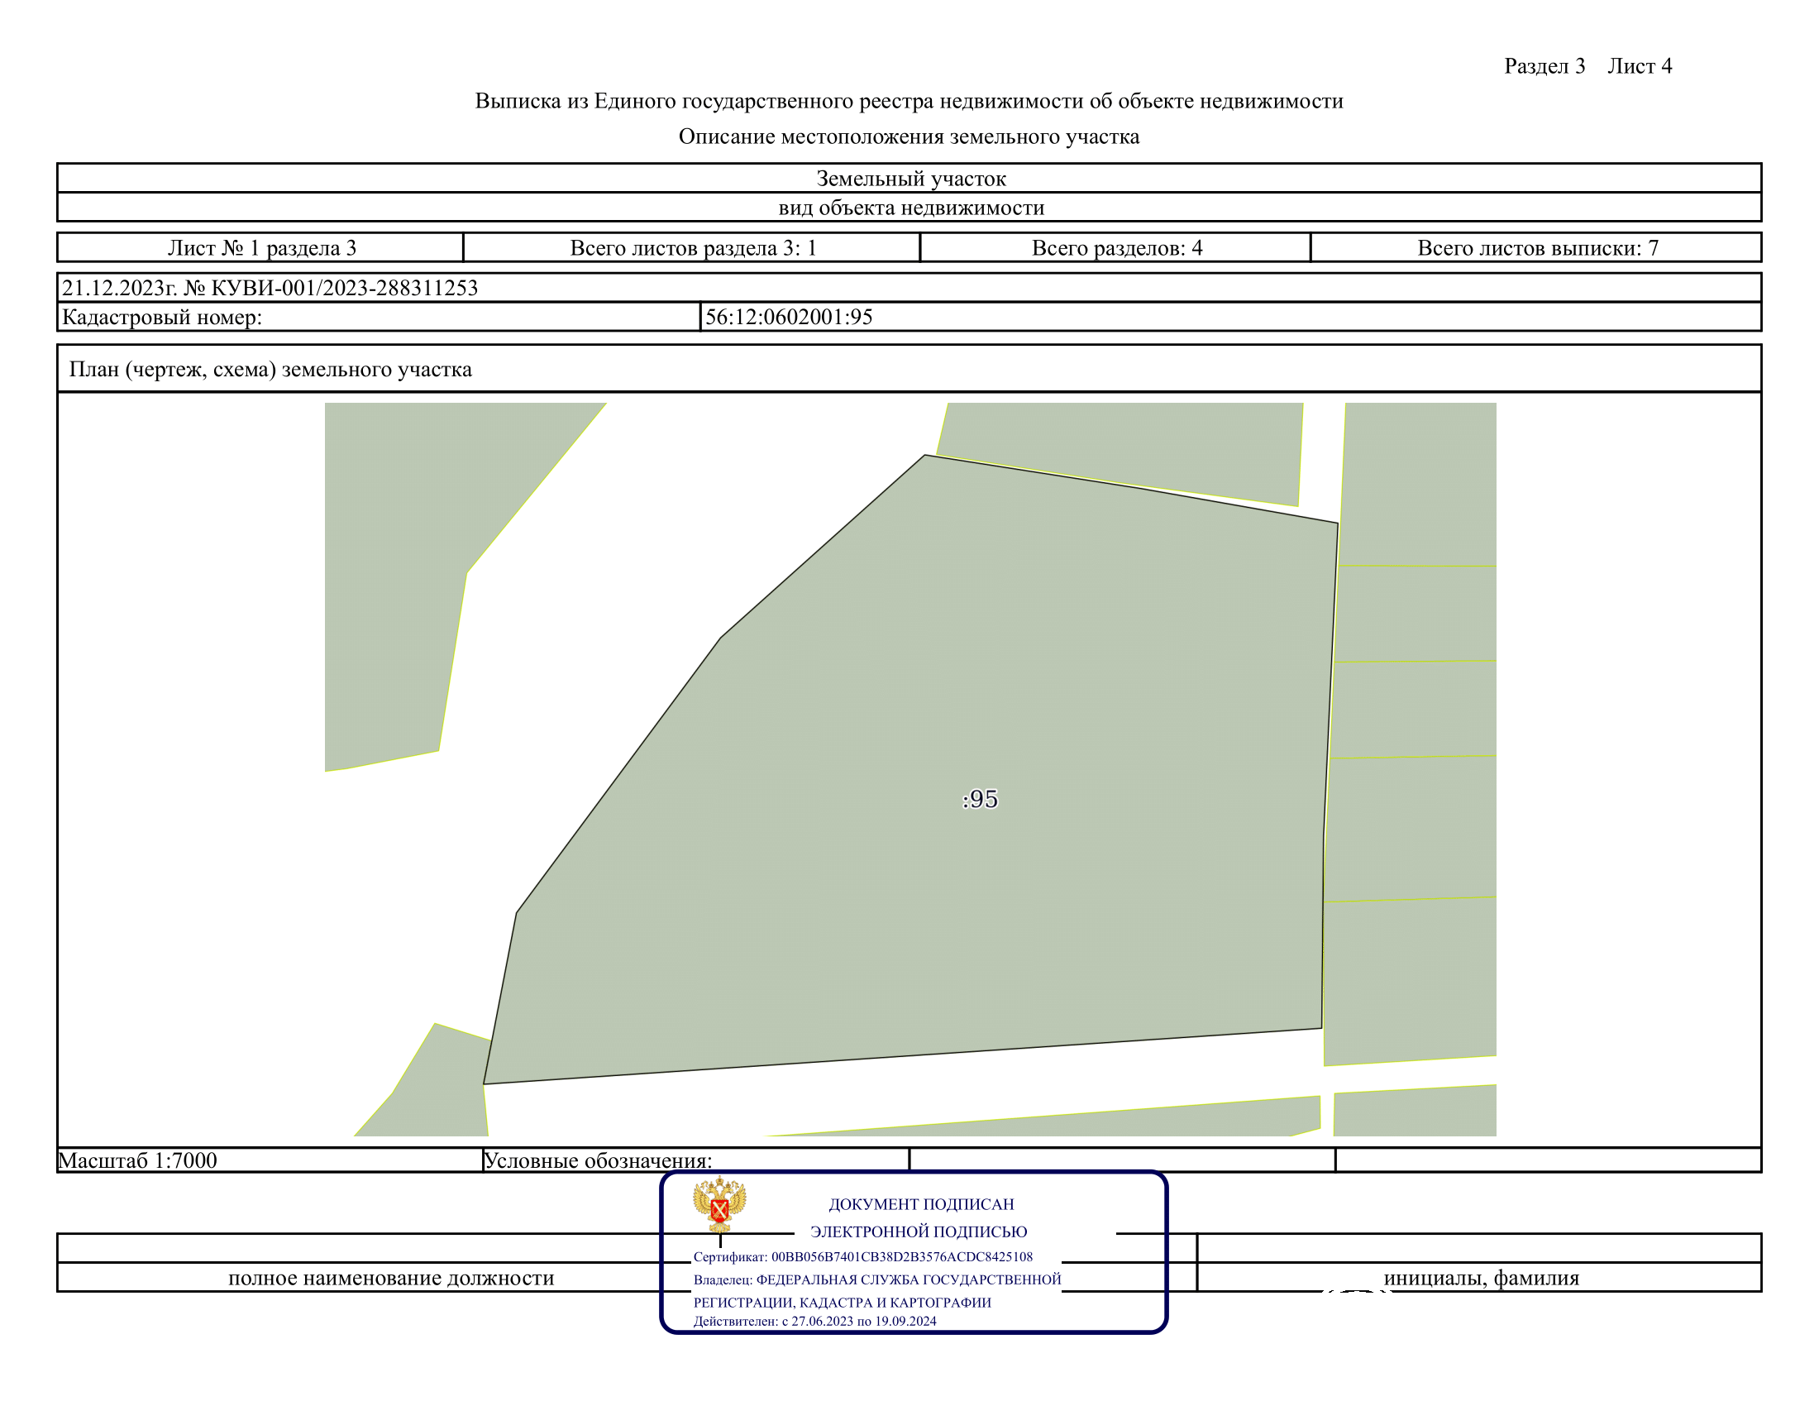Click the "Владелец: ФЕДЕРАЛЬНАЯ СЛУЖБА ГОСУДАРСТВЕННОЙ" line
Screen dimensions: 1819x1406
pos(877,1279)
